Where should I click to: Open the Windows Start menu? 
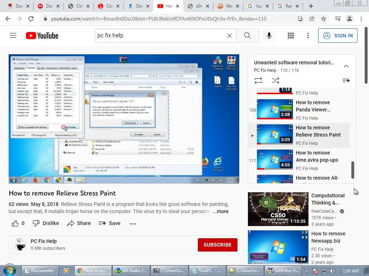tap(9, 270)
